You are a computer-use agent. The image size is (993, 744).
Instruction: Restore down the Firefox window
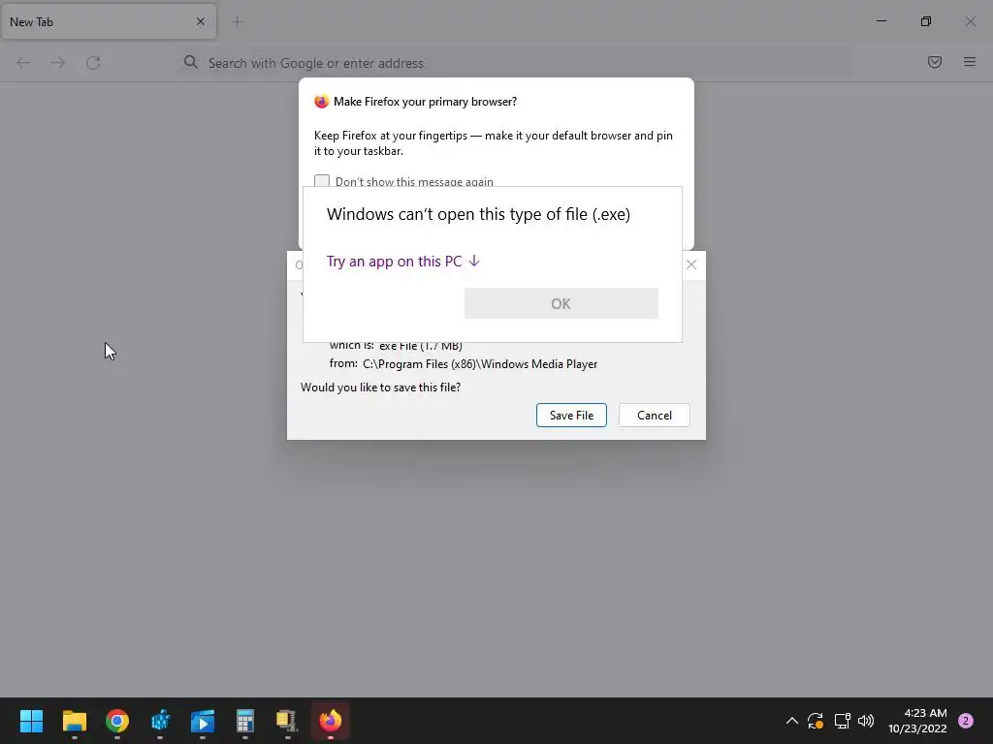click(x=926, y=21)
